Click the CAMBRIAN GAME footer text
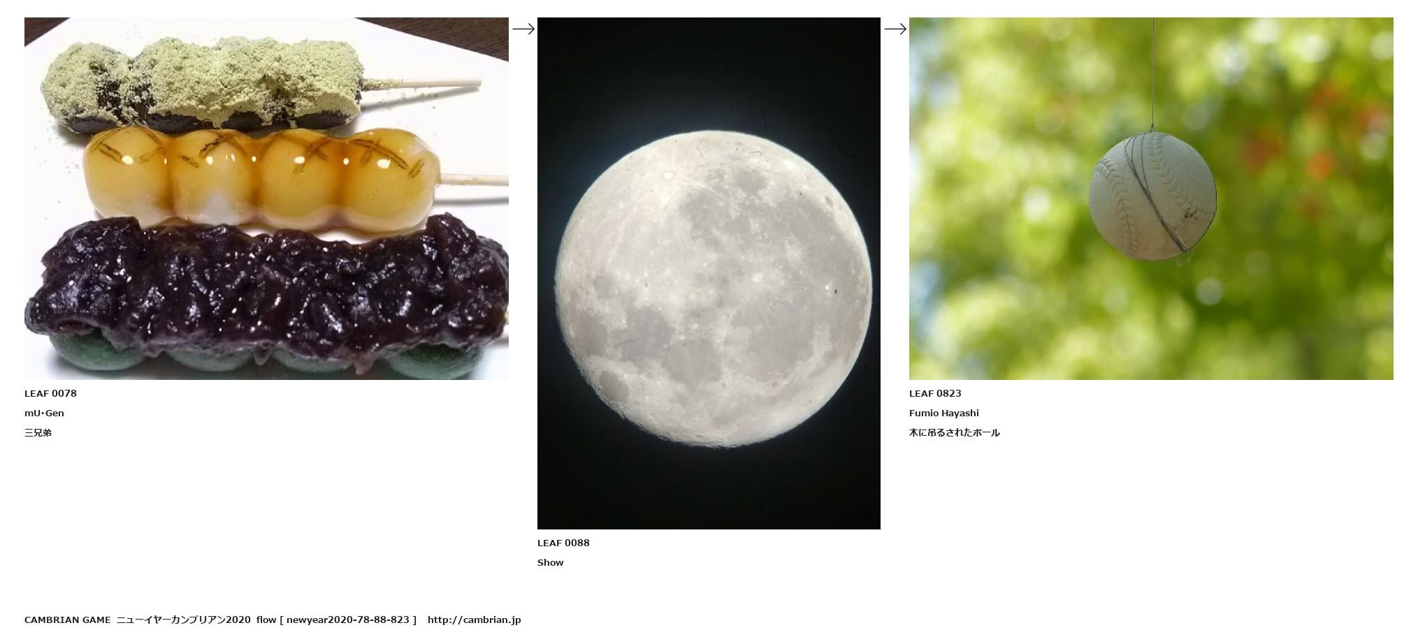 pyautogui.click(x=67, y=620)
